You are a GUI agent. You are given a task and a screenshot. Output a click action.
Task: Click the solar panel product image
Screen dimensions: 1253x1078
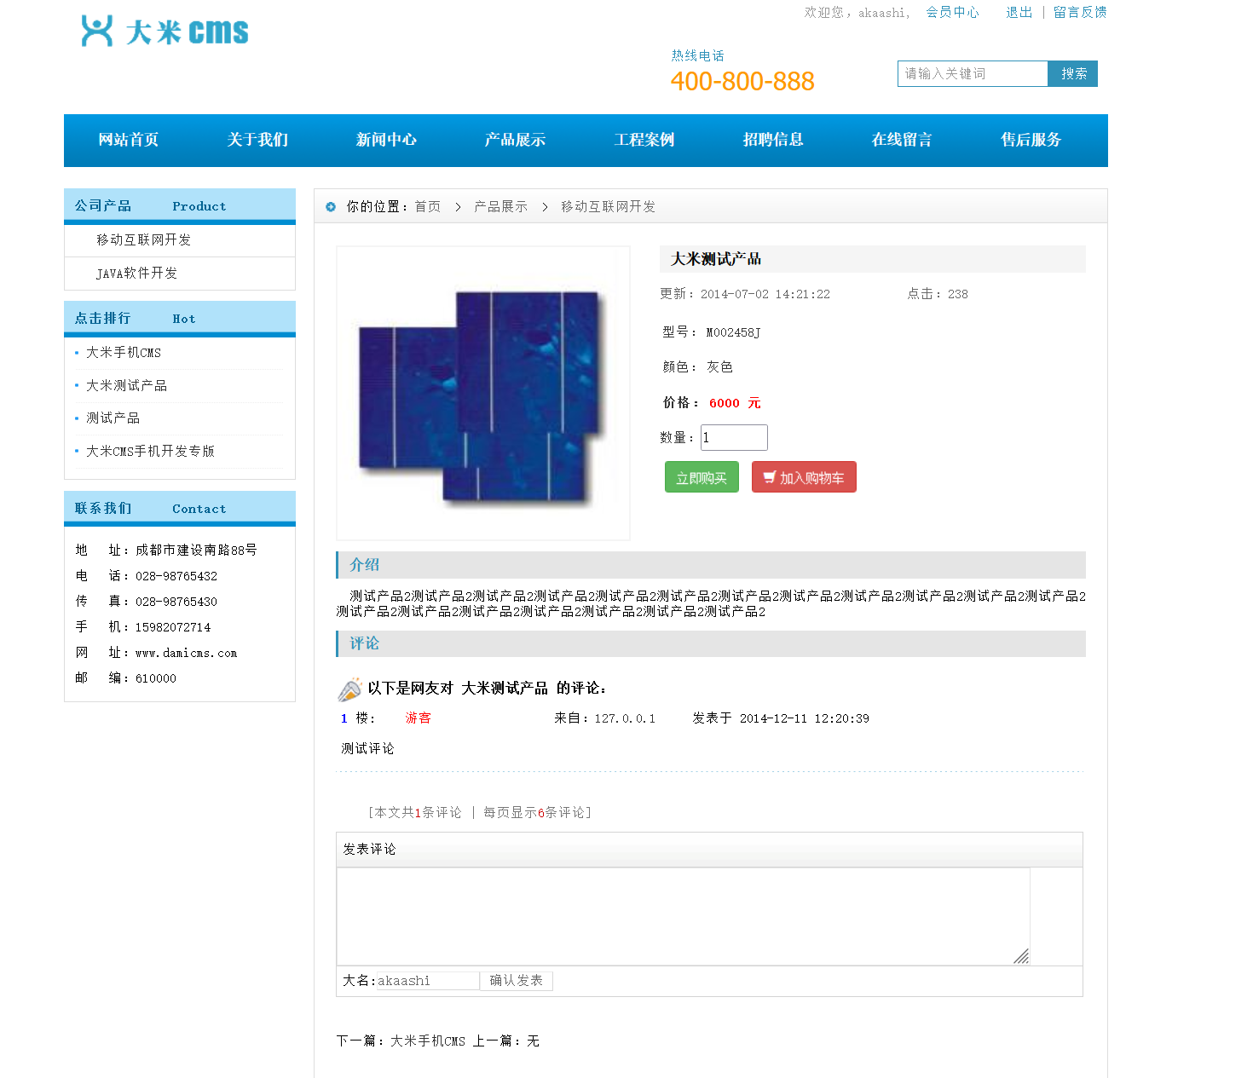483,394
